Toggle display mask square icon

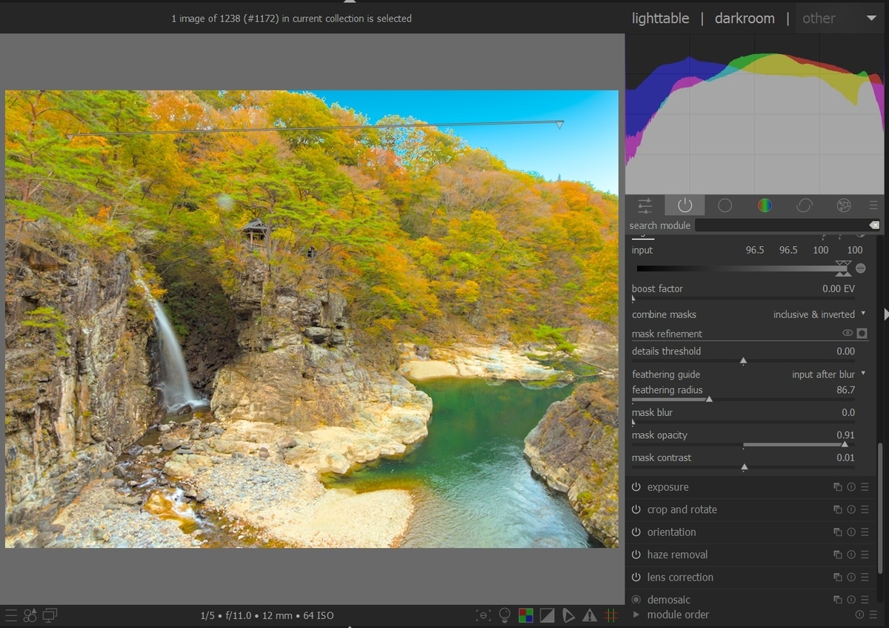pos(862,334)
